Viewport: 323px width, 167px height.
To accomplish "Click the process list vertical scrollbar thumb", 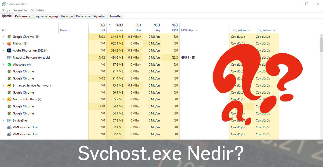I will (321, 45).
